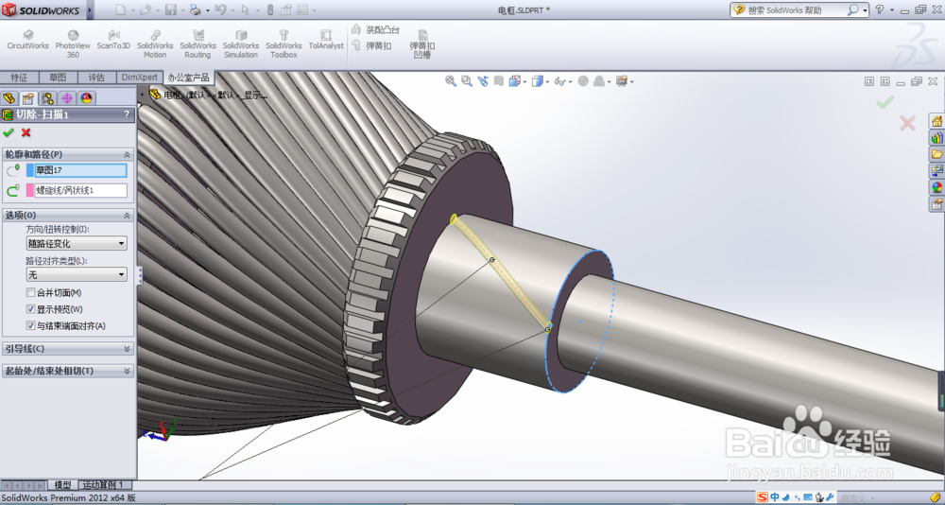Screen dimensions: 945x505
Task: Open the CircuitWorks add-in
Action: (x=27, y=41)
